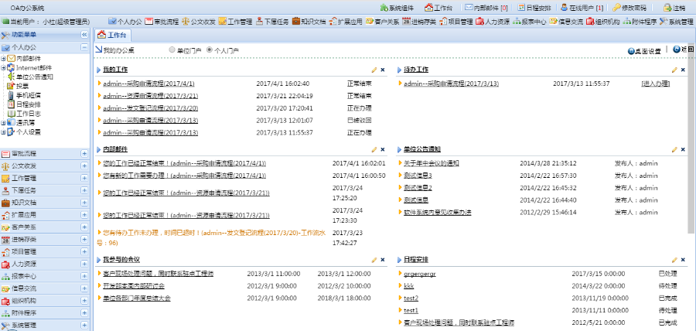Open 公文收发 in the module toolbar
This screenshot has width=696, height=331.
click(199, 22)
